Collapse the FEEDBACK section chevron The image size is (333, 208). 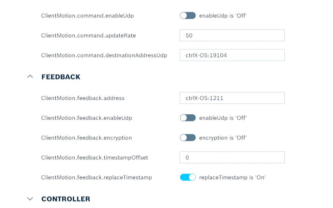[x=30, y=77]
